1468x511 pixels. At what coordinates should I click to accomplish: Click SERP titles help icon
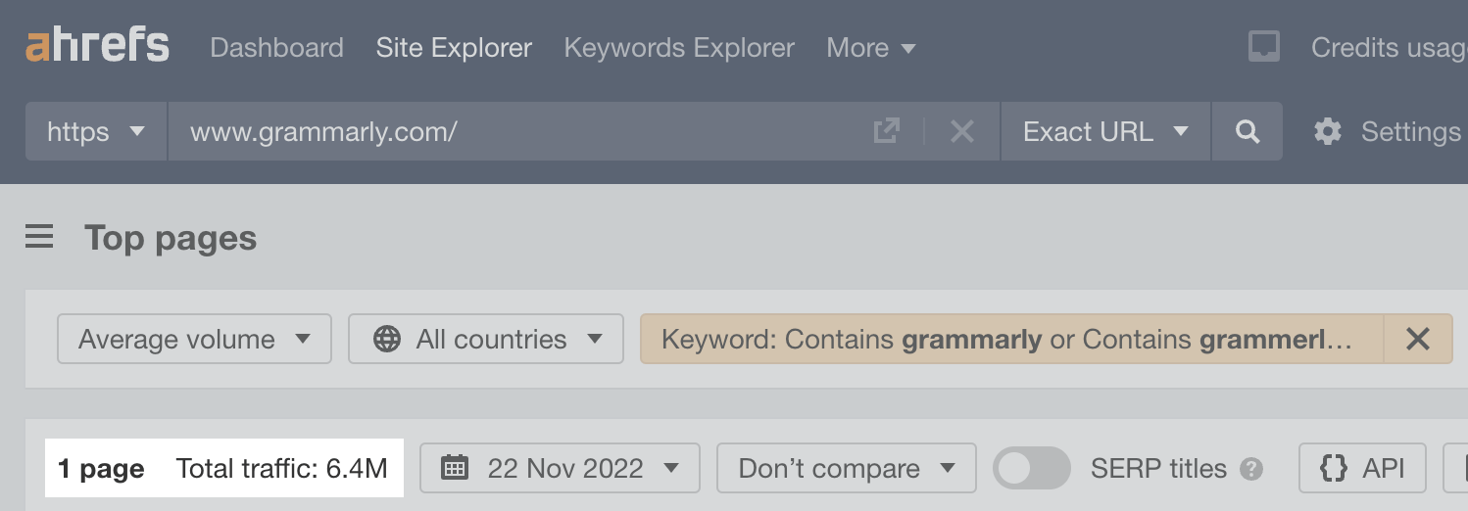pyautogui.click(x=1250, y=469)
